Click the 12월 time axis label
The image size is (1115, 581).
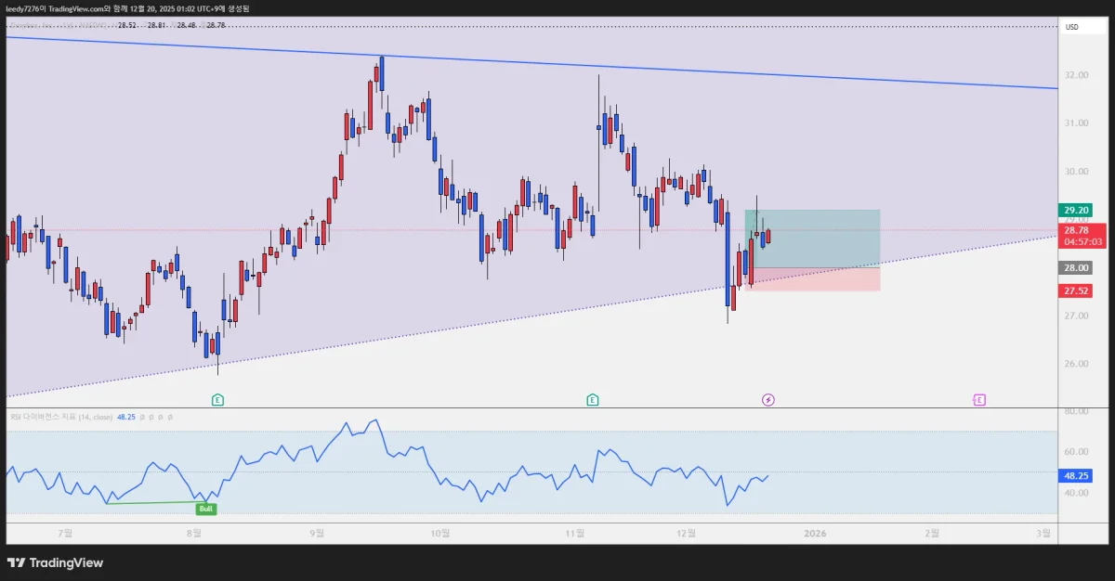click(x=688, y=533)
